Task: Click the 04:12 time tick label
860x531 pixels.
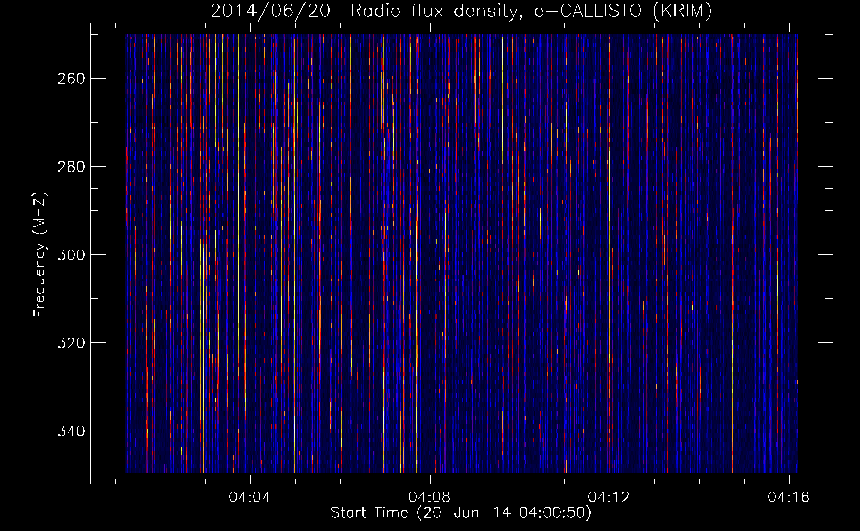Action: click(609, 497)
